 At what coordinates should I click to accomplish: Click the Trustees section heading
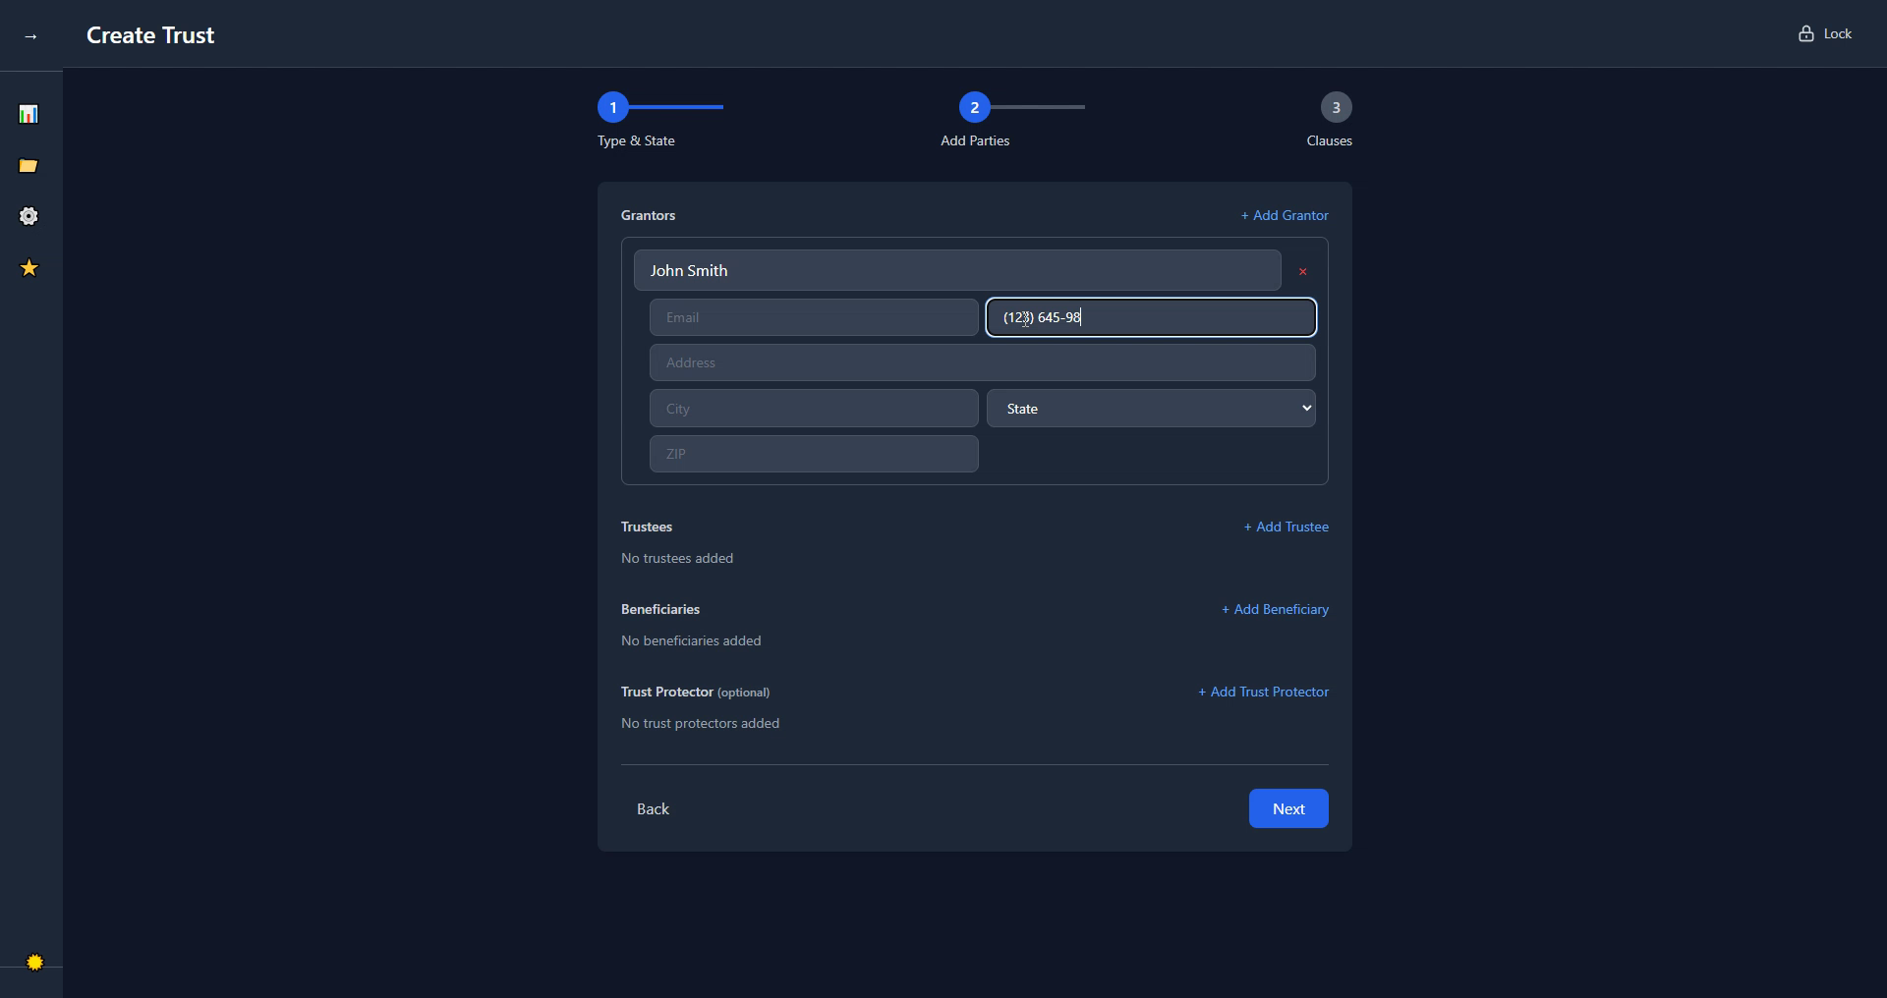[x=647, y=527]
